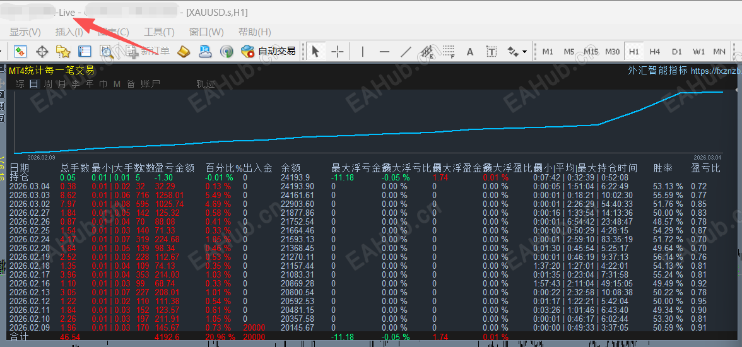Launch MetaEditor yellow book icon
Image resolution: width=742 pixels, height=347 pixels.
coord(184,51)
